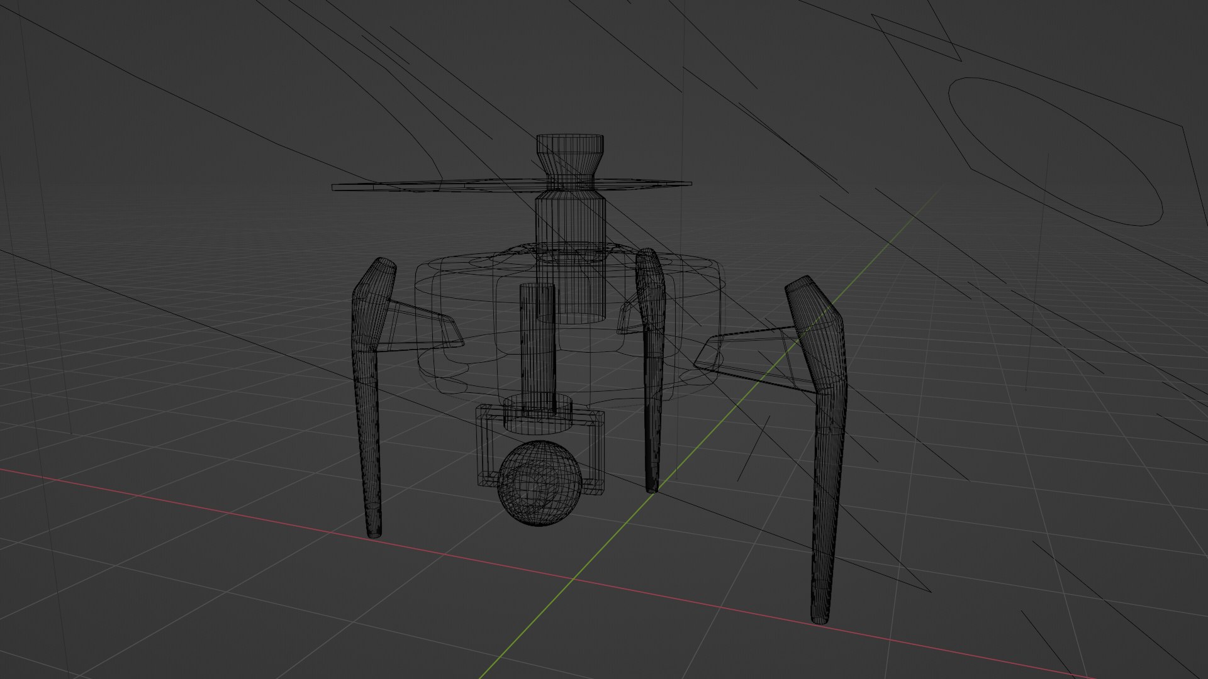Select the large right landing leg
The height and width of the screenshot is (679, 1208).
tap(816, 450)
